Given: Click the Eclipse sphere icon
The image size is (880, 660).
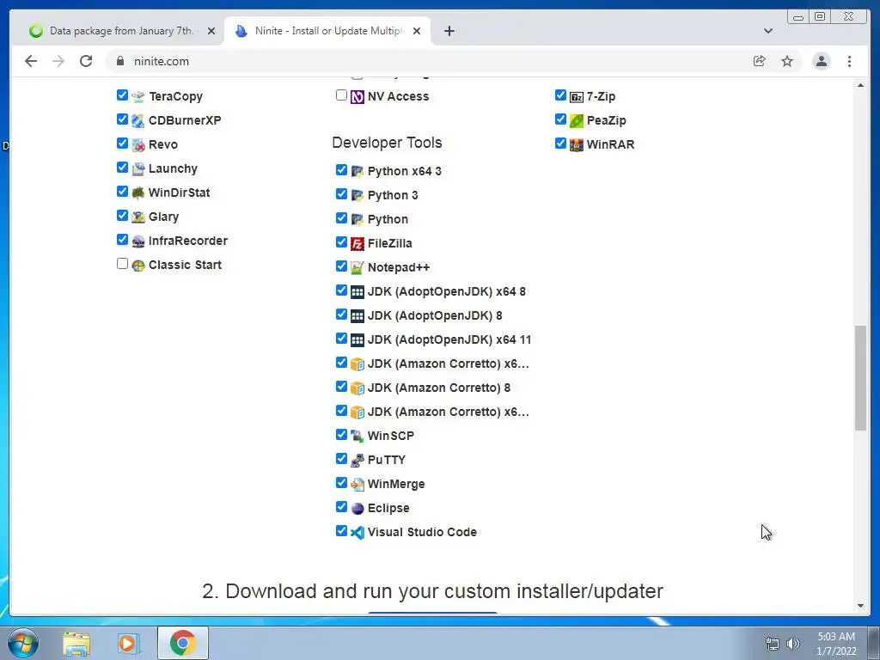Looking at the screenshot, I should pyautogui.click(x=357, y=509).
